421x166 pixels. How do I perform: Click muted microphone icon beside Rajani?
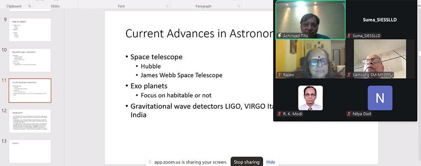pyautogui.click(x=280, y=75)
